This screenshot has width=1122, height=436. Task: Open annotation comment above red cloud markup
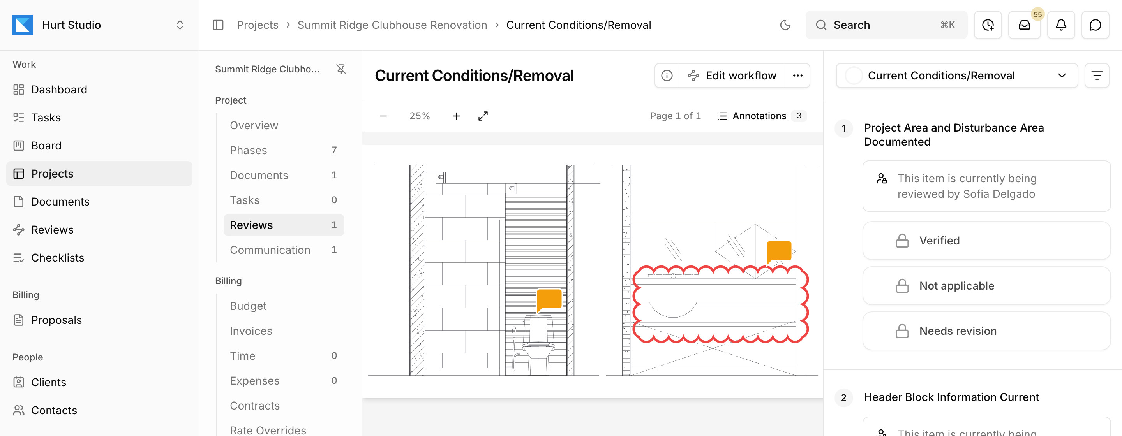pyautogui.click(x=779, y=252)
